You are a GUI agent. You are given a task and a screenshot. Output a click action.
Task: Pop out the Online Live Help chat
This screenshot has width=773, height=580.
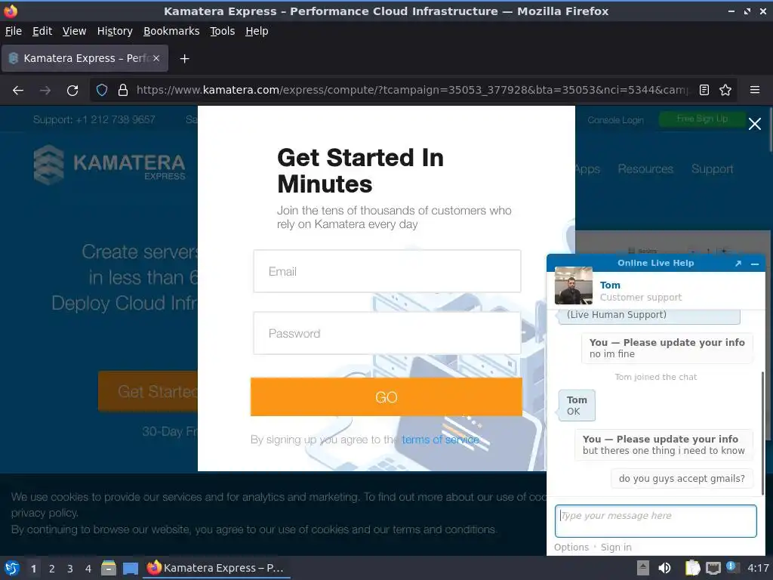click(x=738, y=264)
